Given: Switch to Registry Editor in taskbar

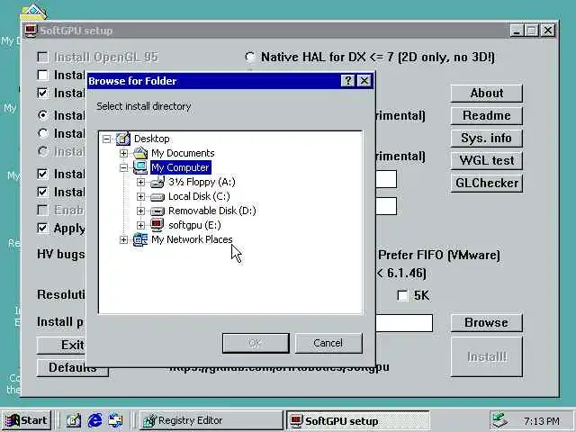Looking at the screenshot, I should [211, 420].
